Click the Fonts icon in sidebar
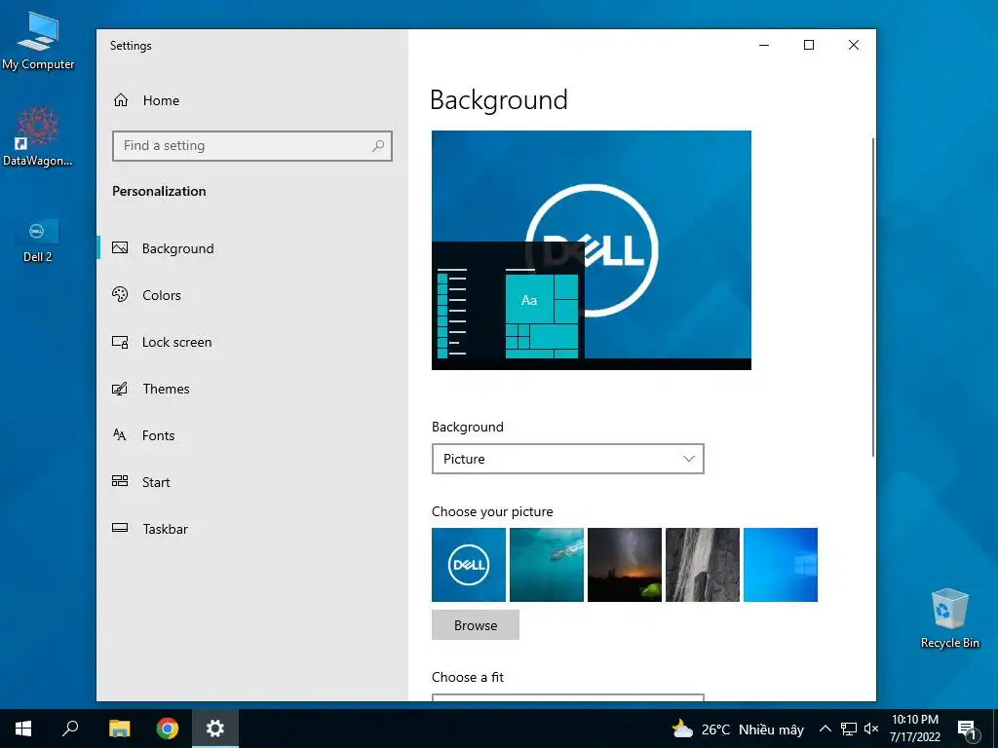The image size is (998, 748). point(120,435)
